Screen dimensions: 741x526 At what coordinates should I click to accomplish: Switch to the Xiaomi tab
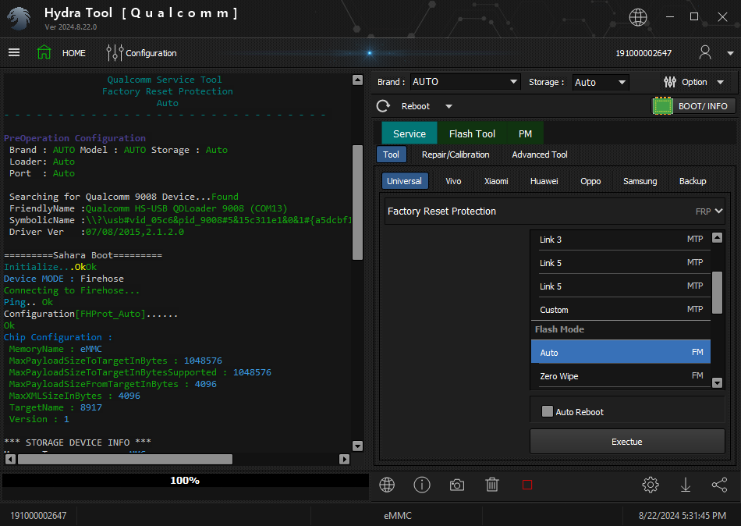(496, 181)
